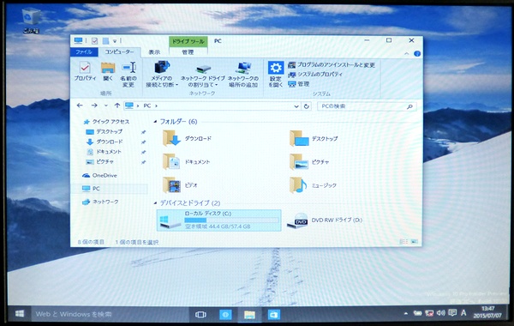Select the Pictures (ピクチャ) folder icon in the file list
Viewport: 514px width, 326px height.
299,161
